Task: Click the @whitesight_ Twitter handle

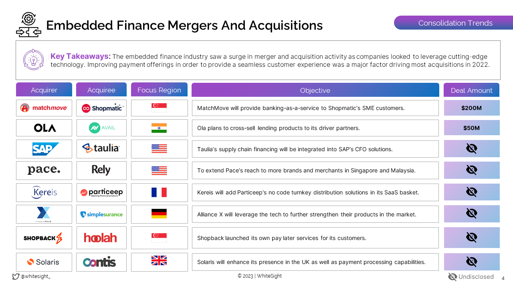Action: click(35, 276)
